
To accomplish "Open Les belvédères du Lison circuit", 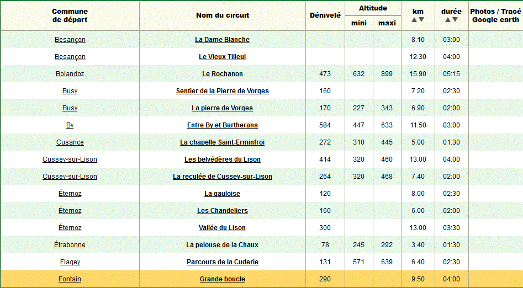I will 222,159.
